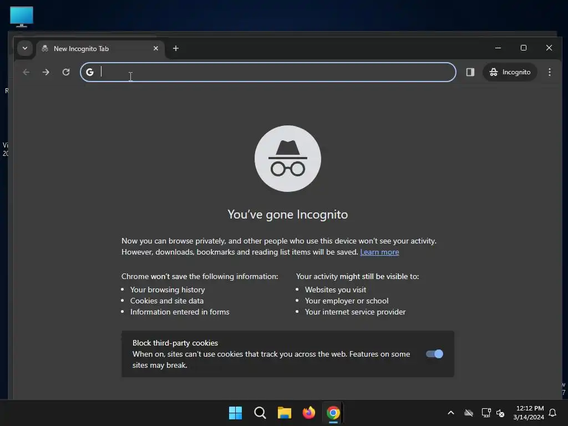Close the Chrome Incognito window
Viewport: 568px width, 426px height.
(x=549, y=48)
